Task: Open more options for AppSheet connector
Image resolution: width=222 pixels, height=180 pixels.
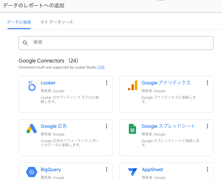Action: (207, 169)
